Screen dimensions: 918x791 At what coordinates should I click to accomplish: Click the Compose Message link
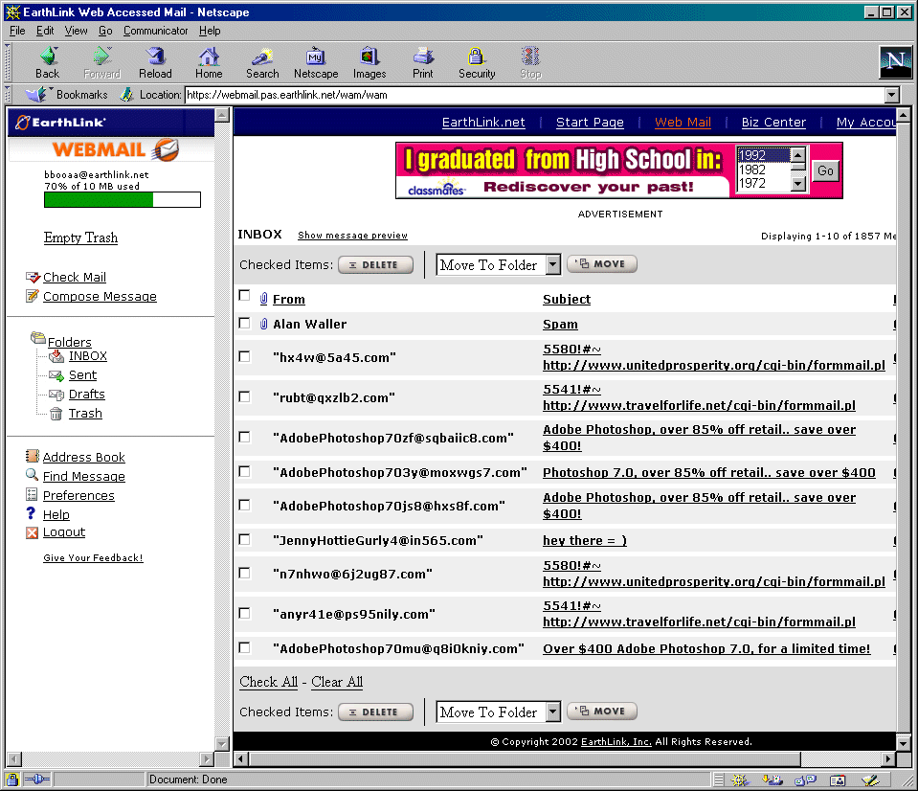100,297
